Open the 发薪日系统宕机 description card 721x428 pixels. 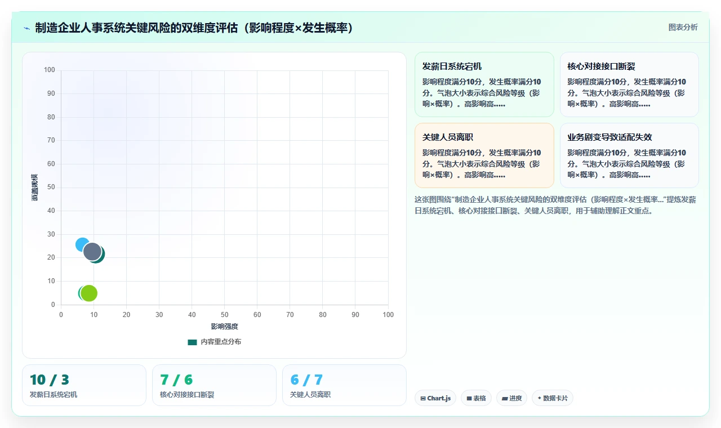484,84
